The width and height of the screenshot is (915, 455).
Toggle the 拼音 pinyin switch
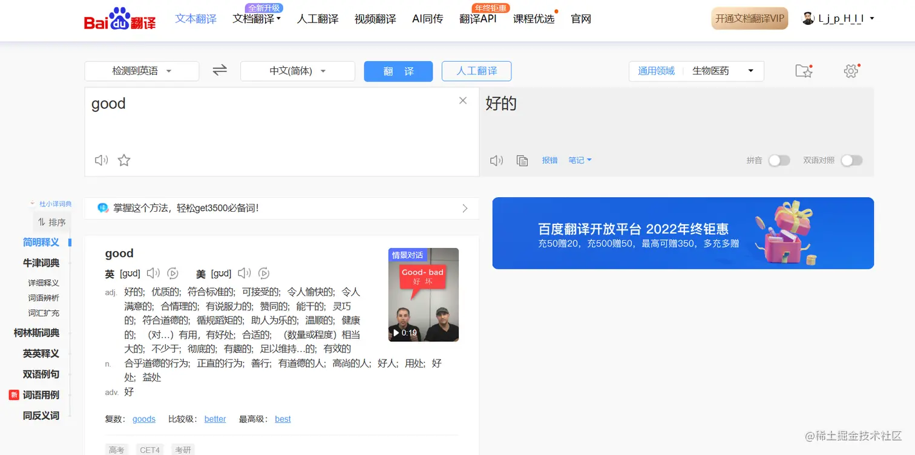coord(779,160)
